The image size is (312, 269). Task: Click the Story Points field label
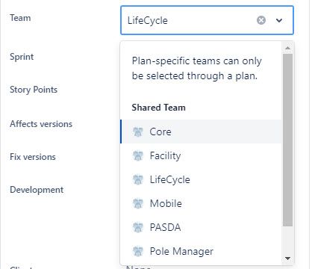click(x=34, y=90)
